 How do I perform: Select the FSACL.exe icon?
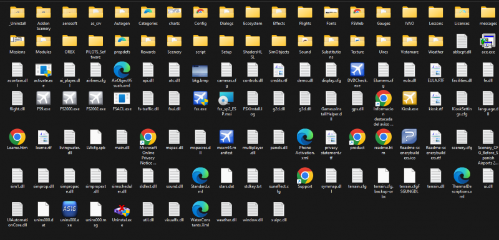[122, 98]
